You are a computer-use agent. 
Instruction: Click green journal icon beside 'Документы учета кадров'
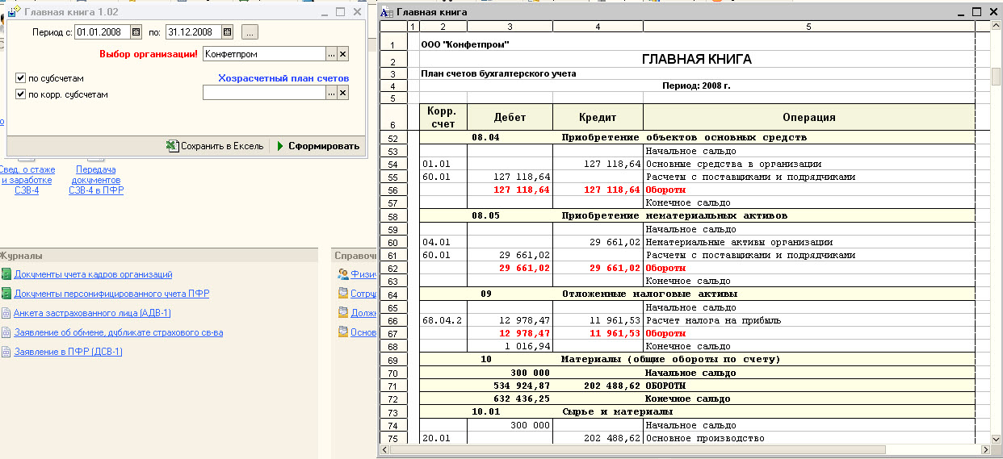tap(6, 274)
